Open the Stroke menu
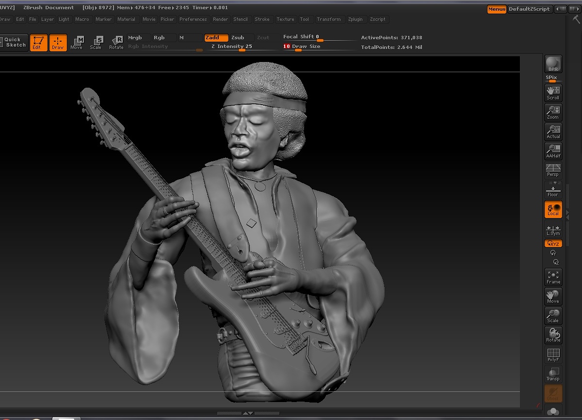Viewport: 582px width, 420px height. click(262, 19)
